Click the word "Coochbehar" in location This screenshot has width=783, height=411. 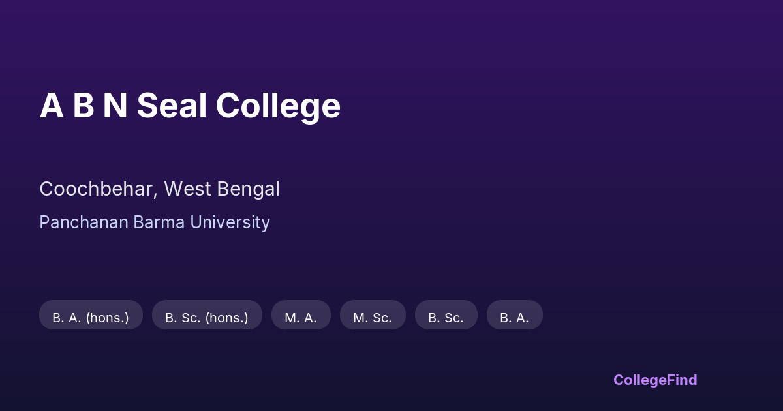click(97, 189)
